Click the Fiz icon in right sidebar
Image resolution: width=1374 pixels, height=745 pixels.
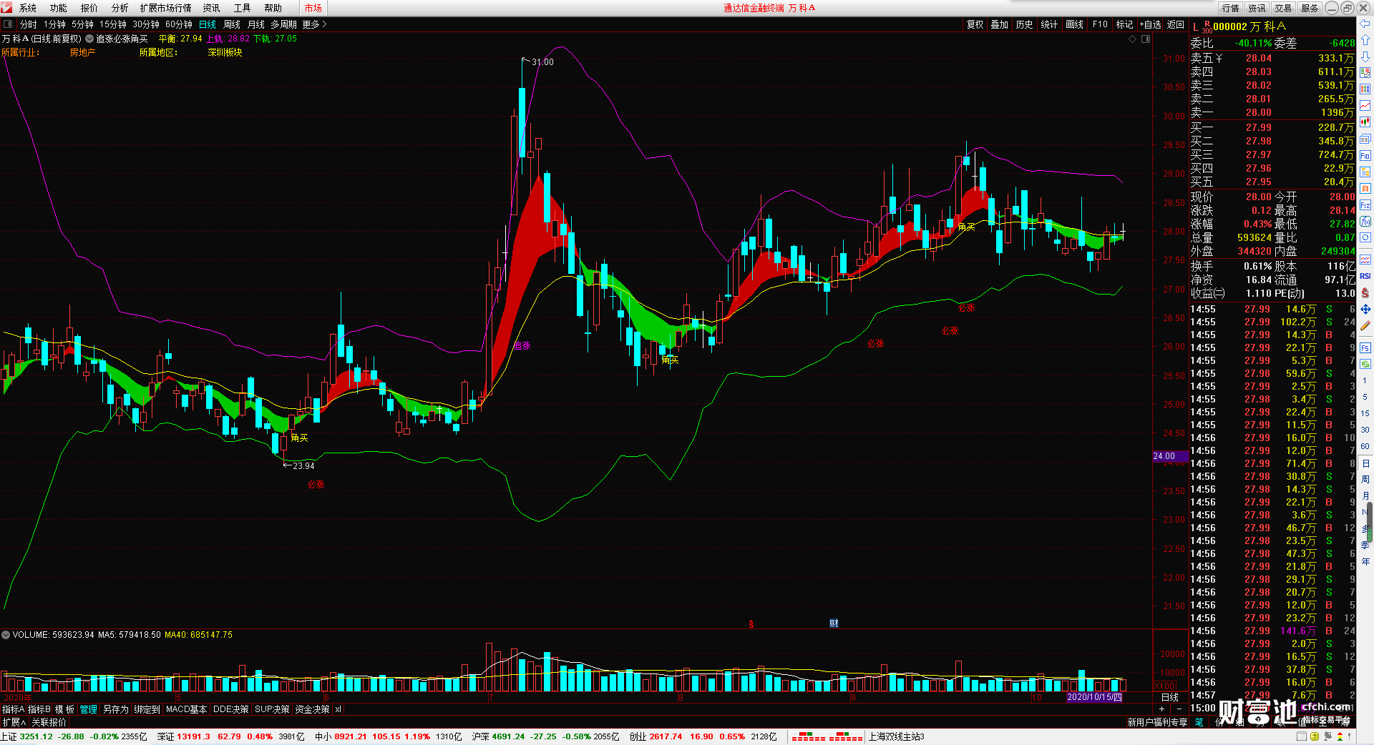[1365, 205]
